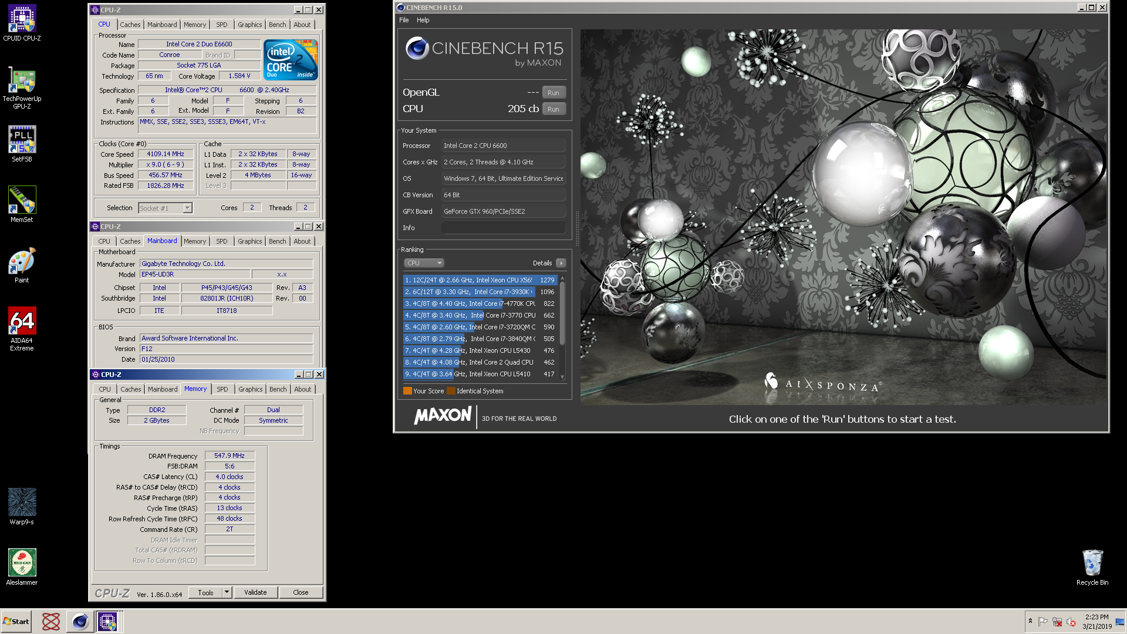This screenshot has width=1127, height=634.
Task: Click the Cinebench panel splitter handle
Action: [577, 229]
